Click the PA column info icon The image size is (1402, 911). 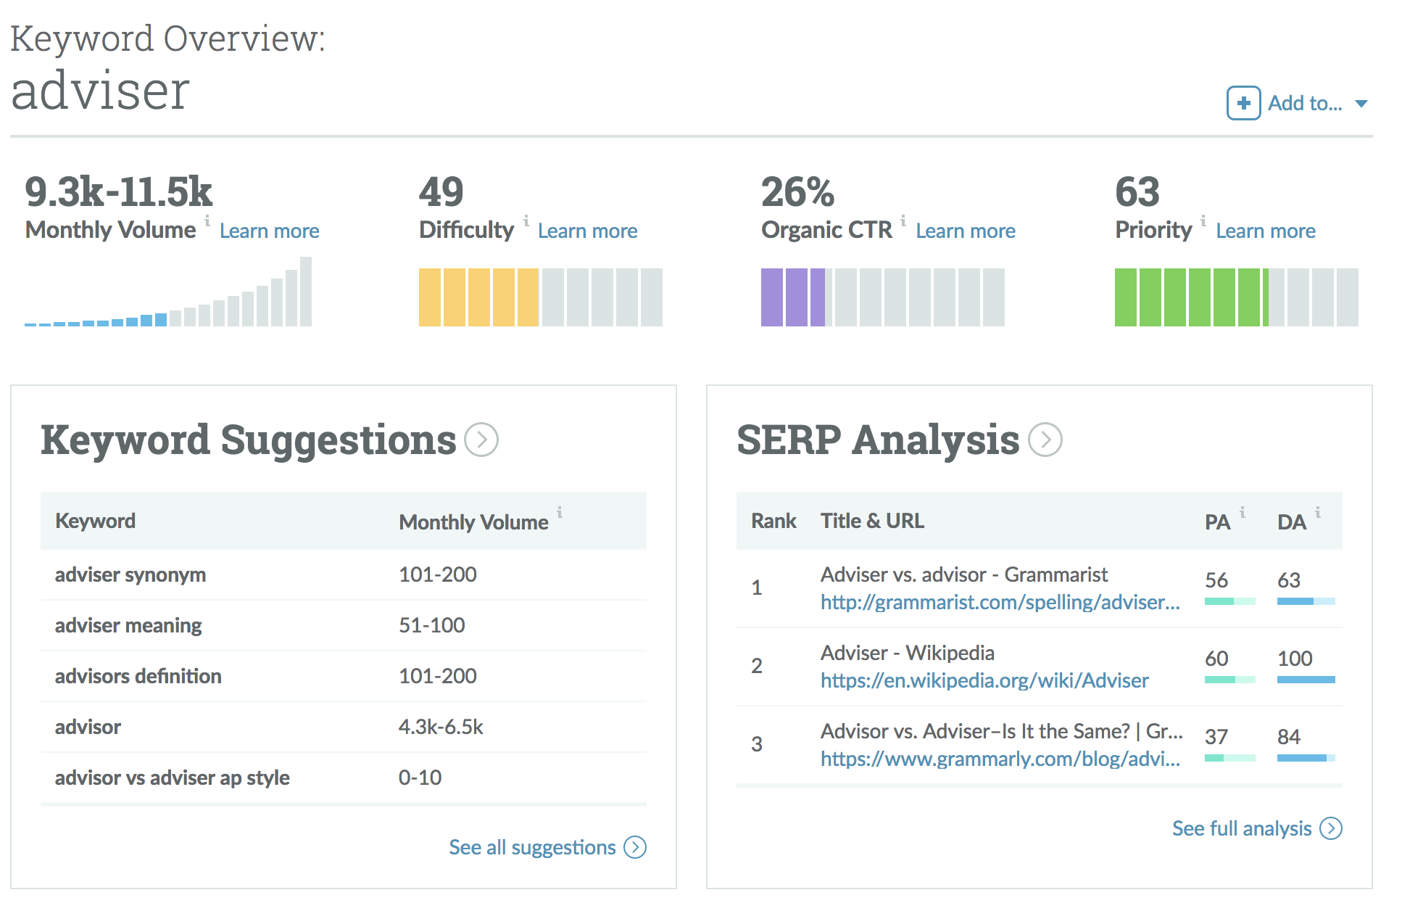pyautogui.click(x=1243, y=513)
